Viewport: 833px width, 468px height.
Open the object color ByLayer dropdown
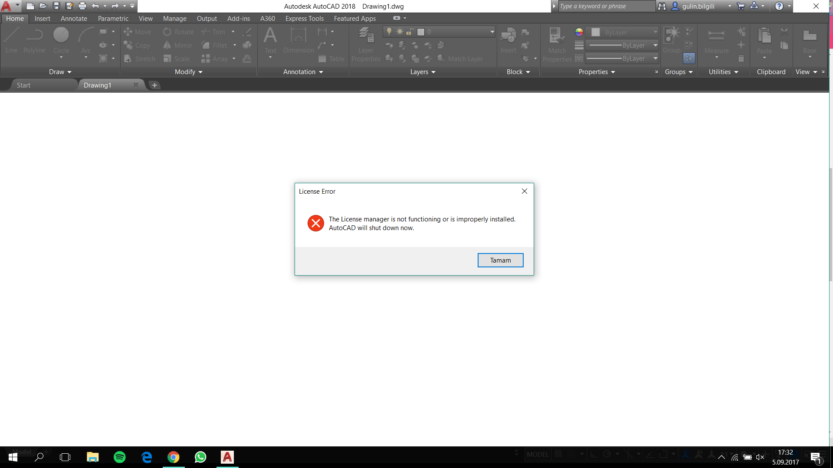tap(655, 32)
